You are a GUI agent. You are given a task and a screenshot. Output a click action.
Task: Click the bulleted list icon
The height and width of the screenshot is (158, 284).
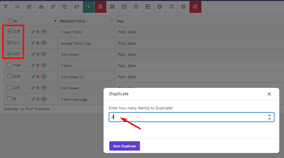tap(148, 7)
